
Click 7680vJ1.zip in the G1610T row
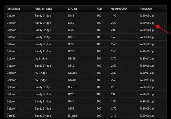tap(146, 73)
